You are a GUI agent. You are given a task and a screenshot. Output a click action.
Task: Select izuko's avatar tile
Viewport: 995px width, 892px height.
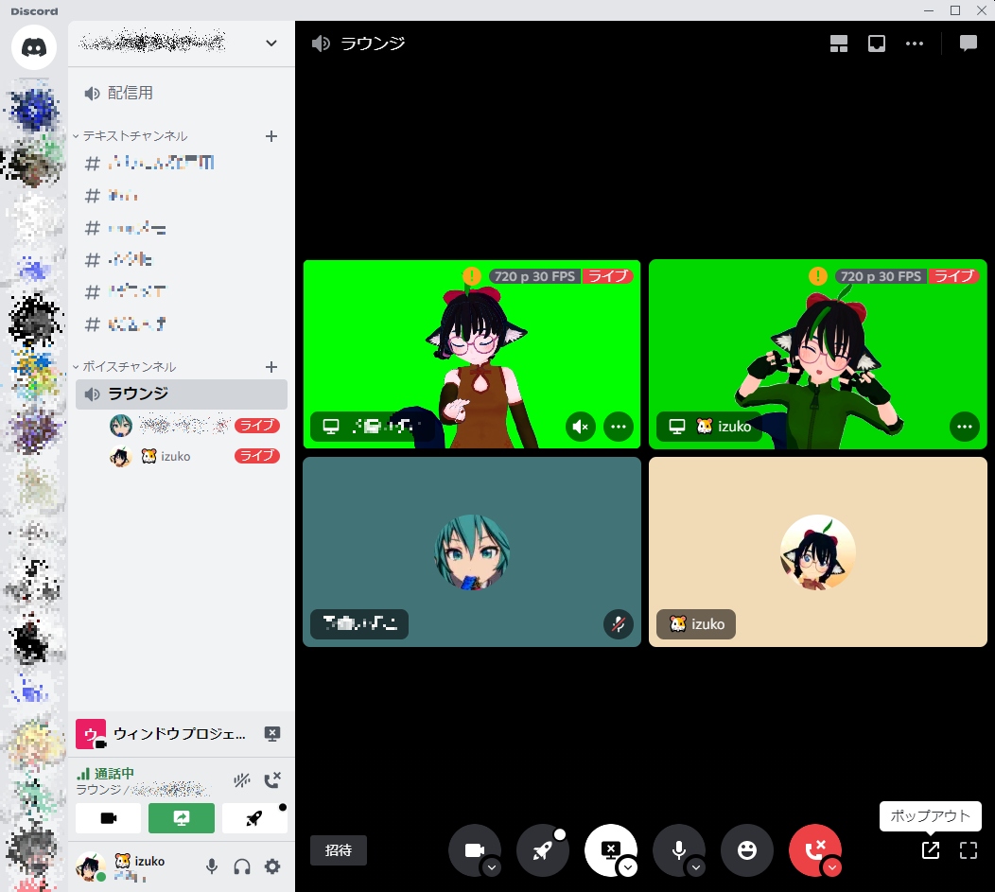pos(817,552)
